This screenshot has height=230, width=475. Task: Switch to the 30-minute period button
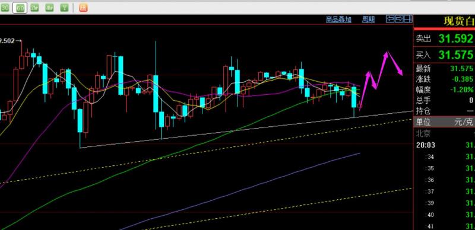[5, 8]
